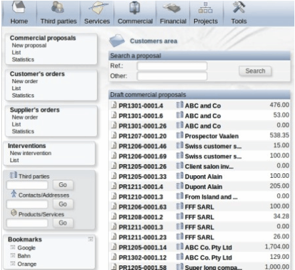Click the company icon beside Prospector Vaalen
The height and width of the screenshot is (270, 295).
pos(180,135)
